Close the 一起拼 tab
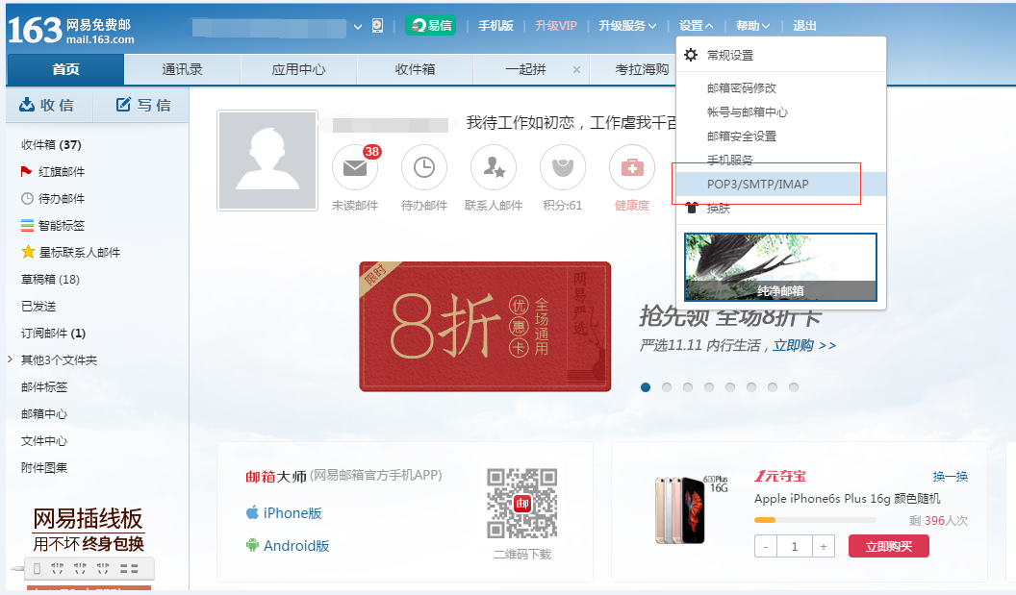The image size is (1016, 595). point(576,70)
